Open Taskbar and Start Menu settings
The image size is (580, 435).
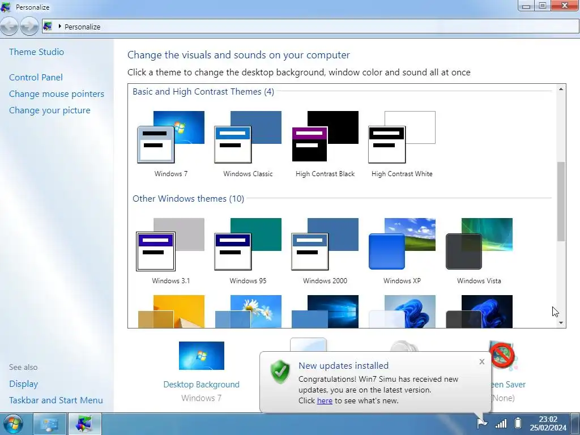tap(56, 400)
